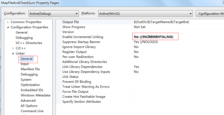Click the Yes (/NOLOGO) value

(146, 42)
